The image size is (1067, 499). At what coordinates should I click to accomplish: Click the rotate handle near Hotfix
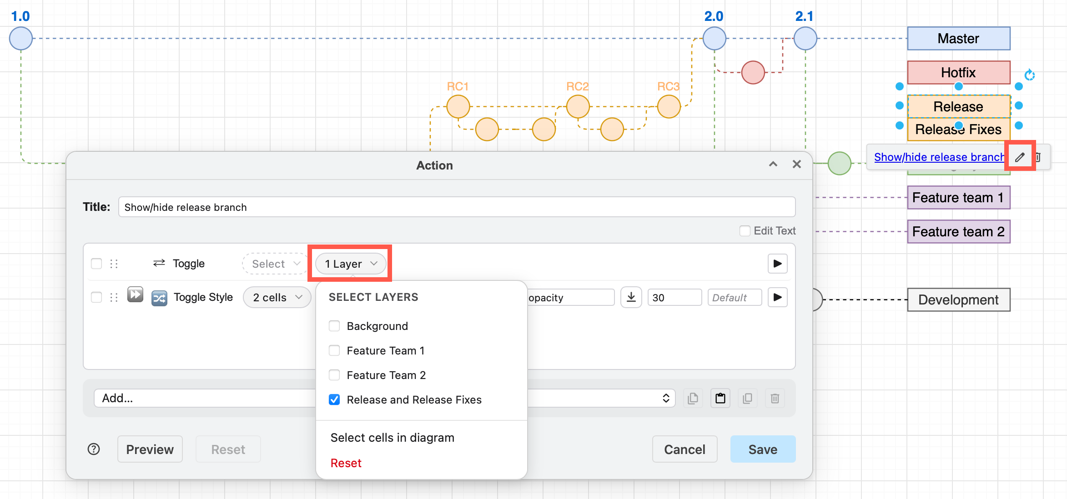point(1030,75)
